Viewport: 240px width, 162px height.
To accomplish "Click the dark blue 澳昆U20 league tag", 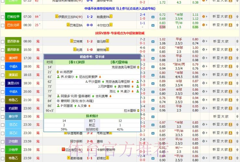I will (x=13, y=83).
